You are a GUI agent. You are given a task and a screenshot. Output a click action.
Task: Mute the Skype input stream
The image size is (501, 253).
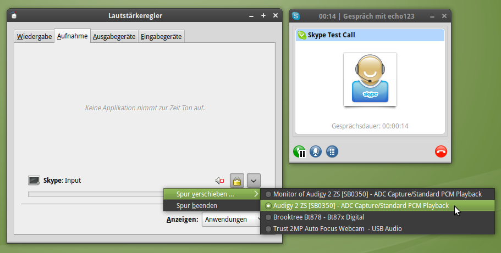[220, 181]
